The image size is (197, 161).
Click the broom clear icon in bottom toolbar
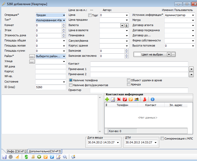17,157
